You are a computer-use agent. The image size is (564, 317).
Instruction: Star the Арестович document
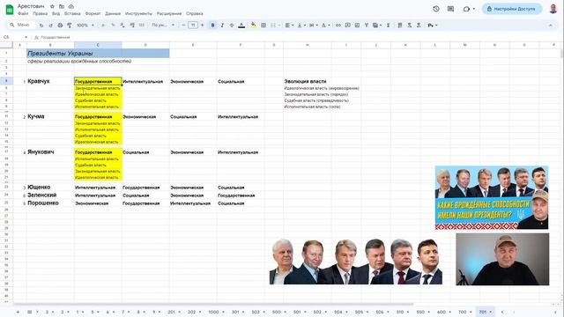pos(52,6)
